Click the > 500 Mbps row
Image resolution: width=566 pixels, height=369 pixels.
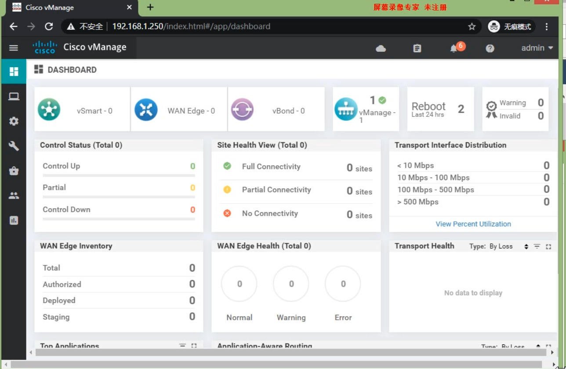[x=473, y=202]
